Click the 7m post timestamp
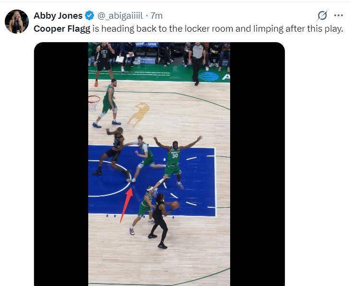 tap(156, 16)
